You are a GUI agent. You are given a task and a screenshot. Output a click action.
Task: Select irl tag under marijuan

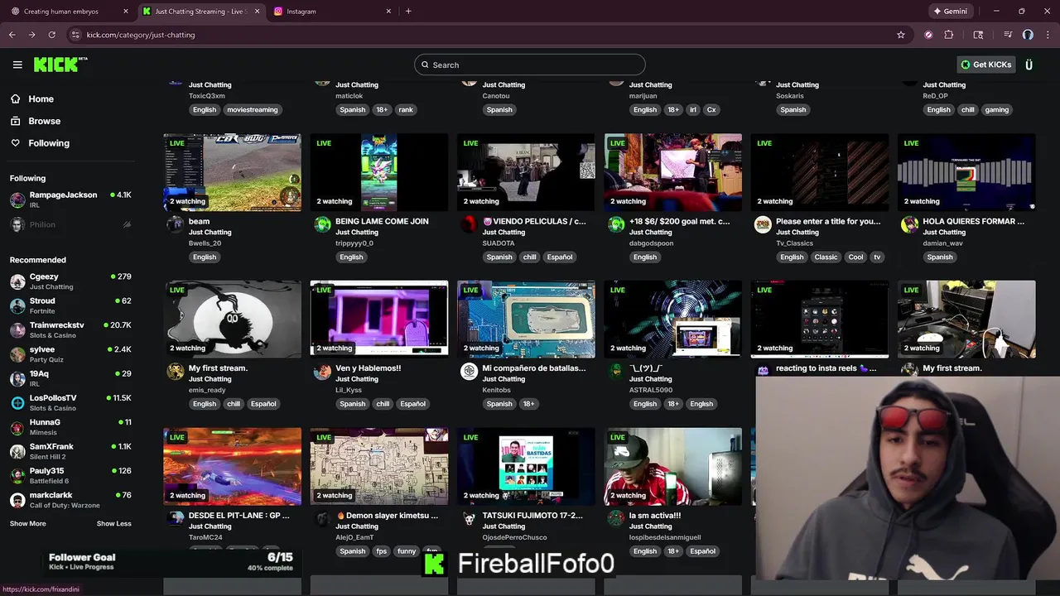point(693,109)
